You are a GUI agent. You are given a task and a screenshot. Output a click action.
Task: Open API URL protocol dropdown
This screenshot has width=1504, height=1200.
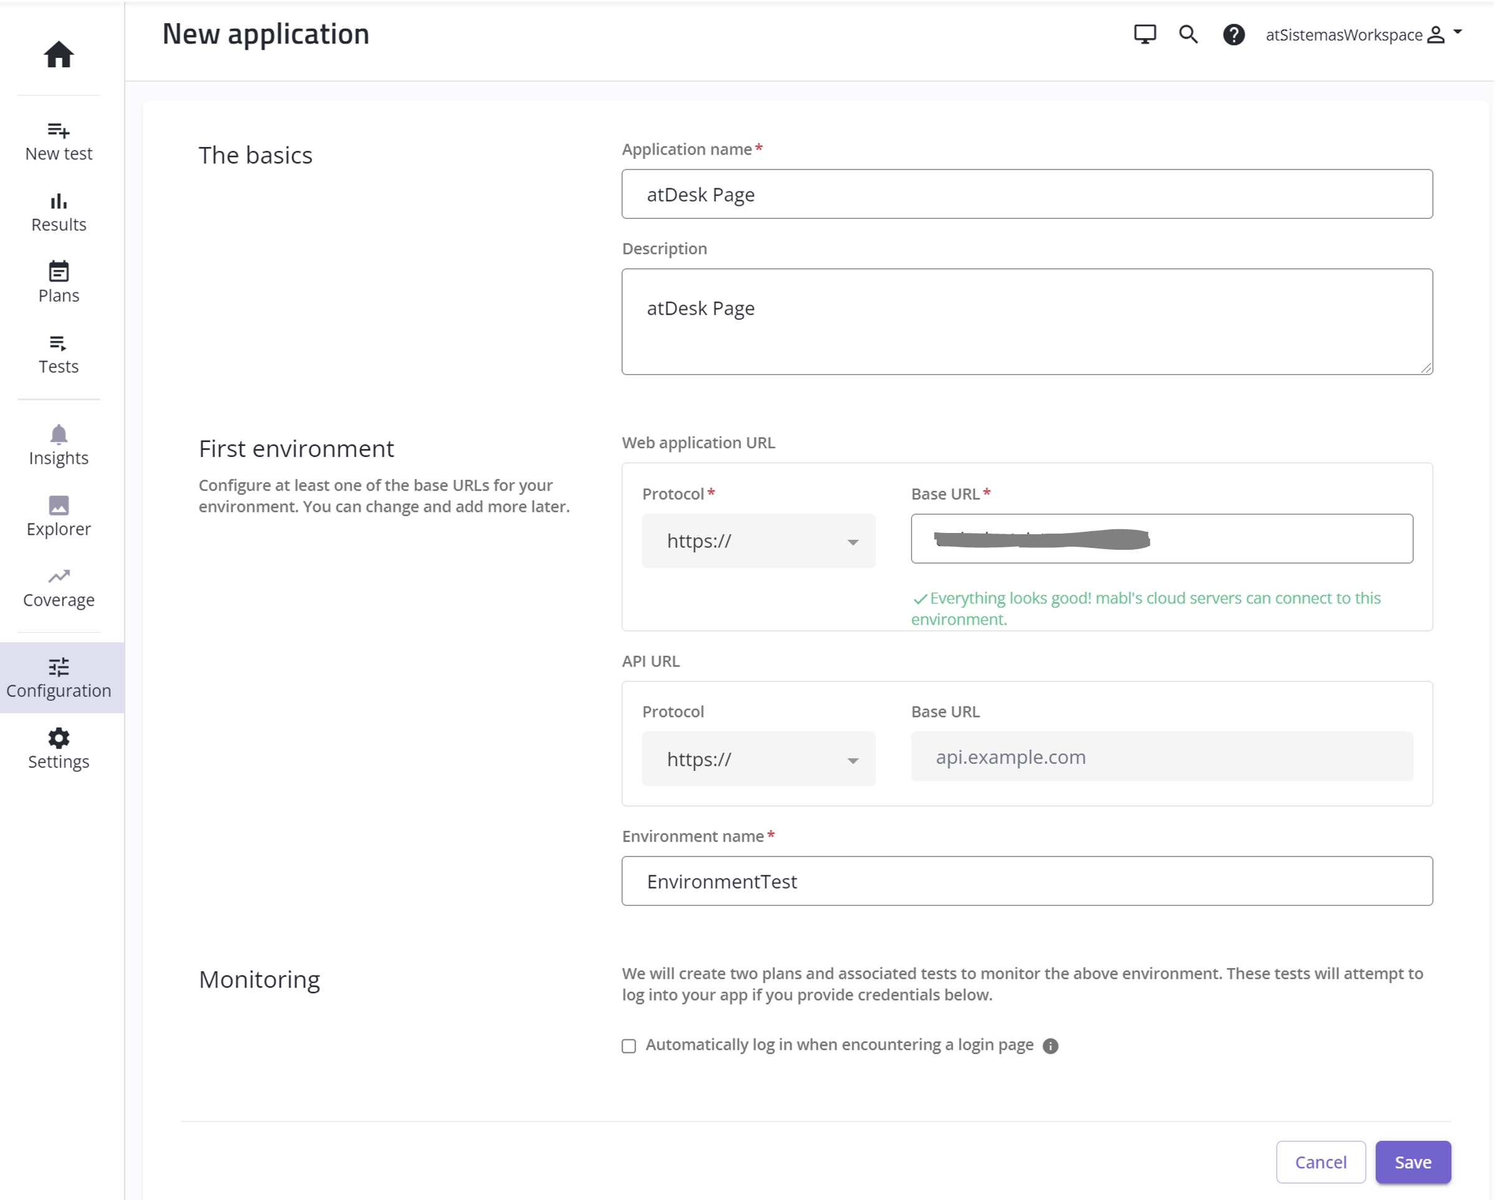pos(759,759)
